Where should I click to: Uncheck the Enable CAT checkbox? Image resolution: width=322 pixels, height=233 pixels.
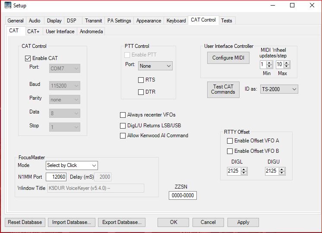[28, 58]
